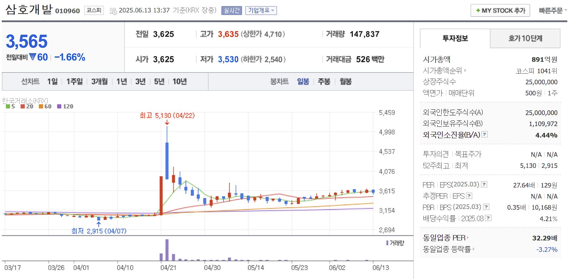Viewport: 568px width, 279px height.
Task: Click the stock name 삼호개발
Action: pyautogui.click(x=29, y=9)
